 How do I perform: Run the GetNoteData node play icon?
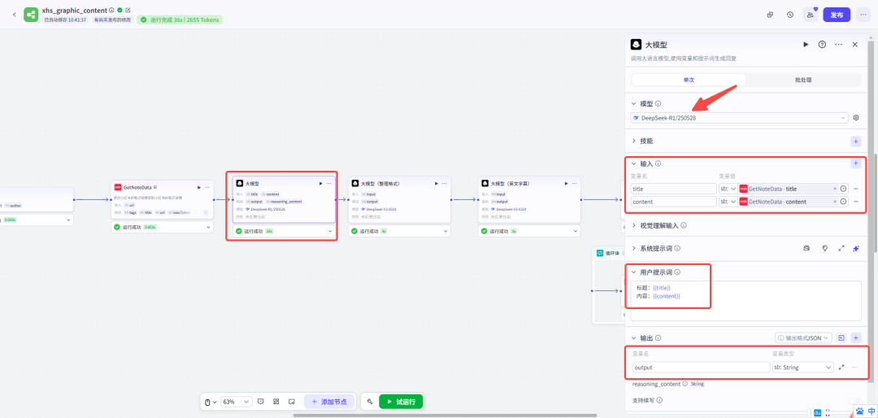[199, 187]
